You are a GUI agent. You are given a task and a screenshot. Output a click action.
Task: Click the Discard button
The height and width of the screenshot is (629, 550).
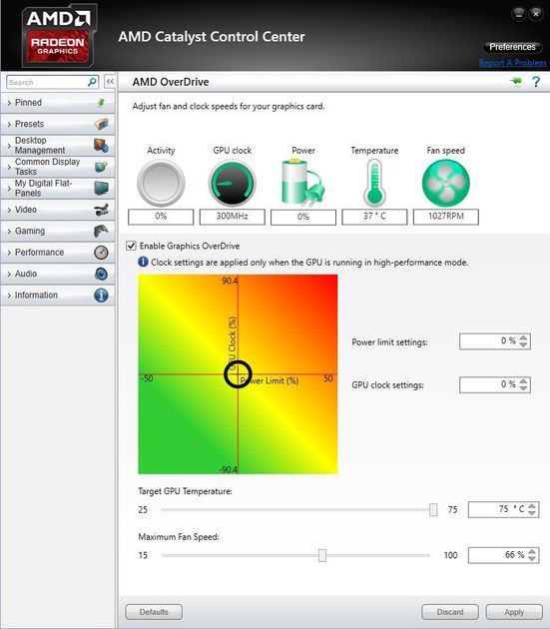[450, 612]
